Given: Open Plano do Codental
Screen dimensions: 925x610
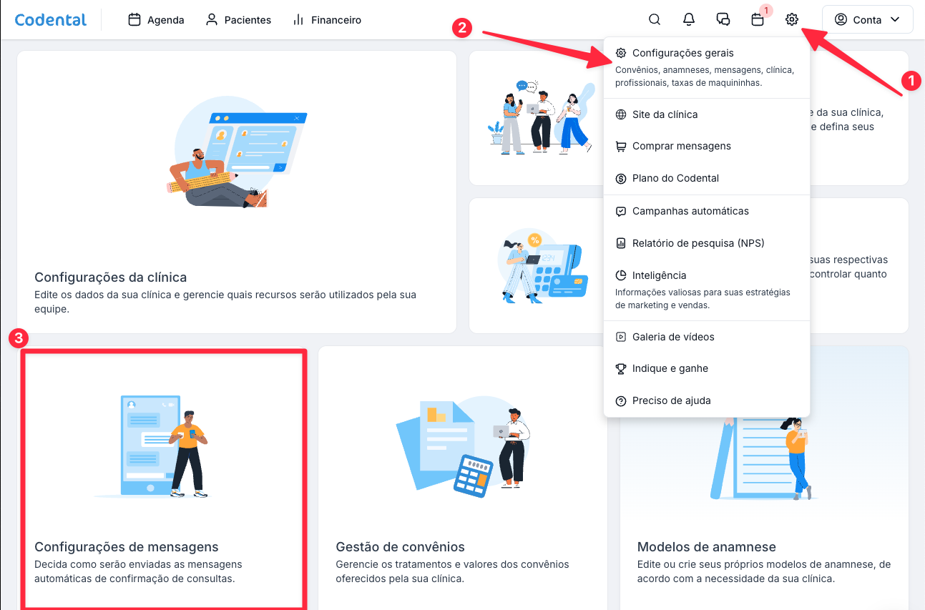Looking at the screenshot, I should 675,178.
